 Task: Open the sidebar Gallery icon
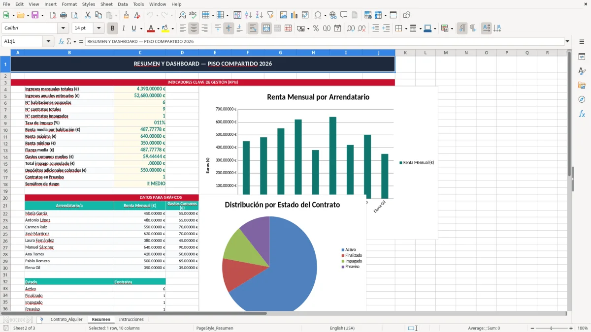pos(582,85)
